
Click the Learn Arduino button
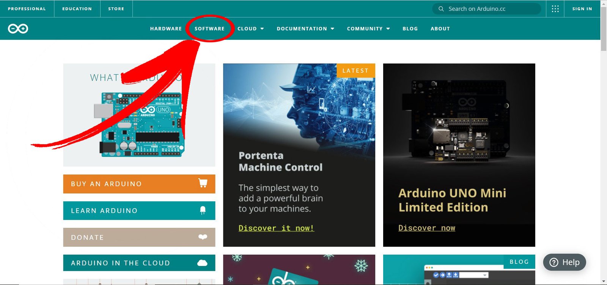pyautogui.click(x=139, y=210)
